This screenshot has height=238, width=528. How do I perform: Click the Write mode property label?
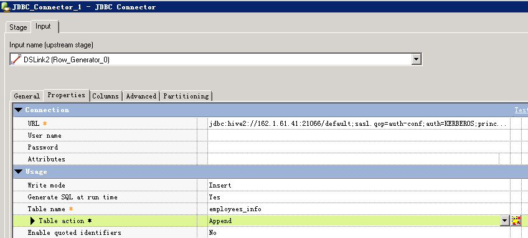(47, 186)
